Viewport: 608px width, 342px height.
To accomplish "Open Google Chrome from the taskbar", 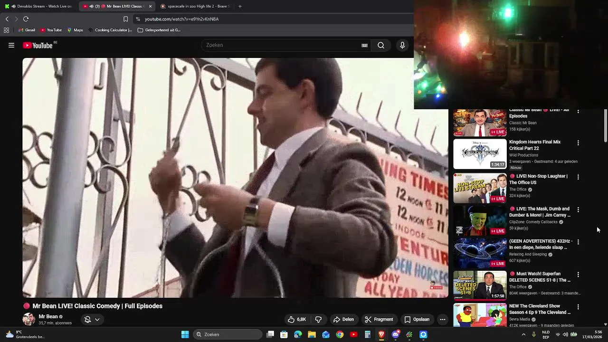I will (340, 334).
